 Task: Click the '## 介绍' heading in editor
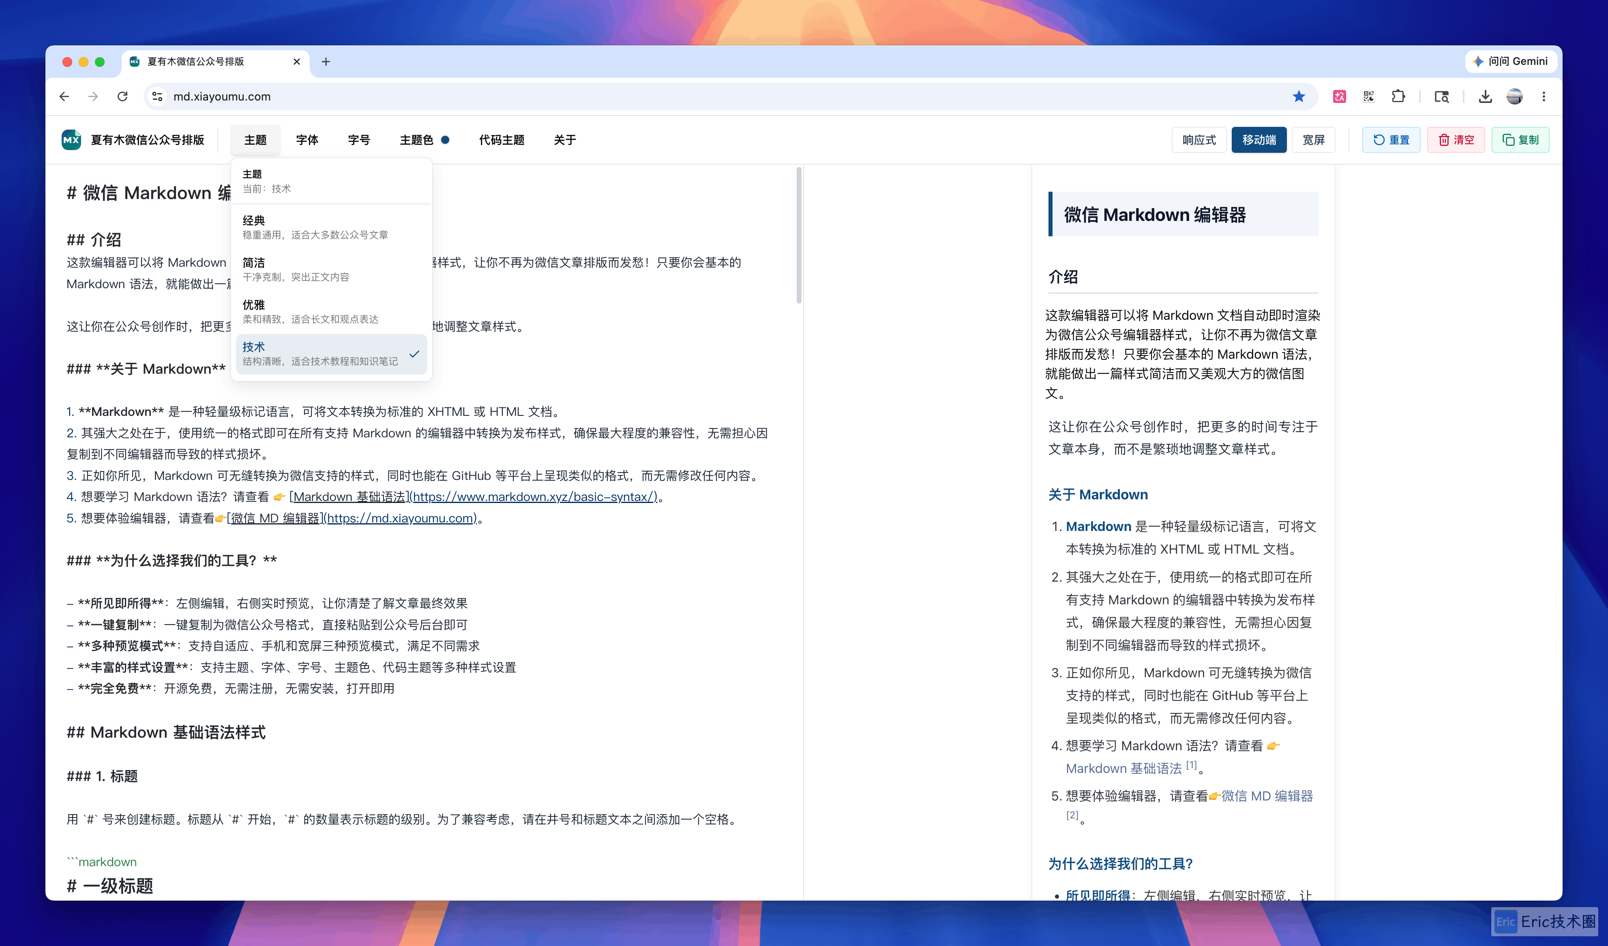pyautogui.click(x=94, y=240)
